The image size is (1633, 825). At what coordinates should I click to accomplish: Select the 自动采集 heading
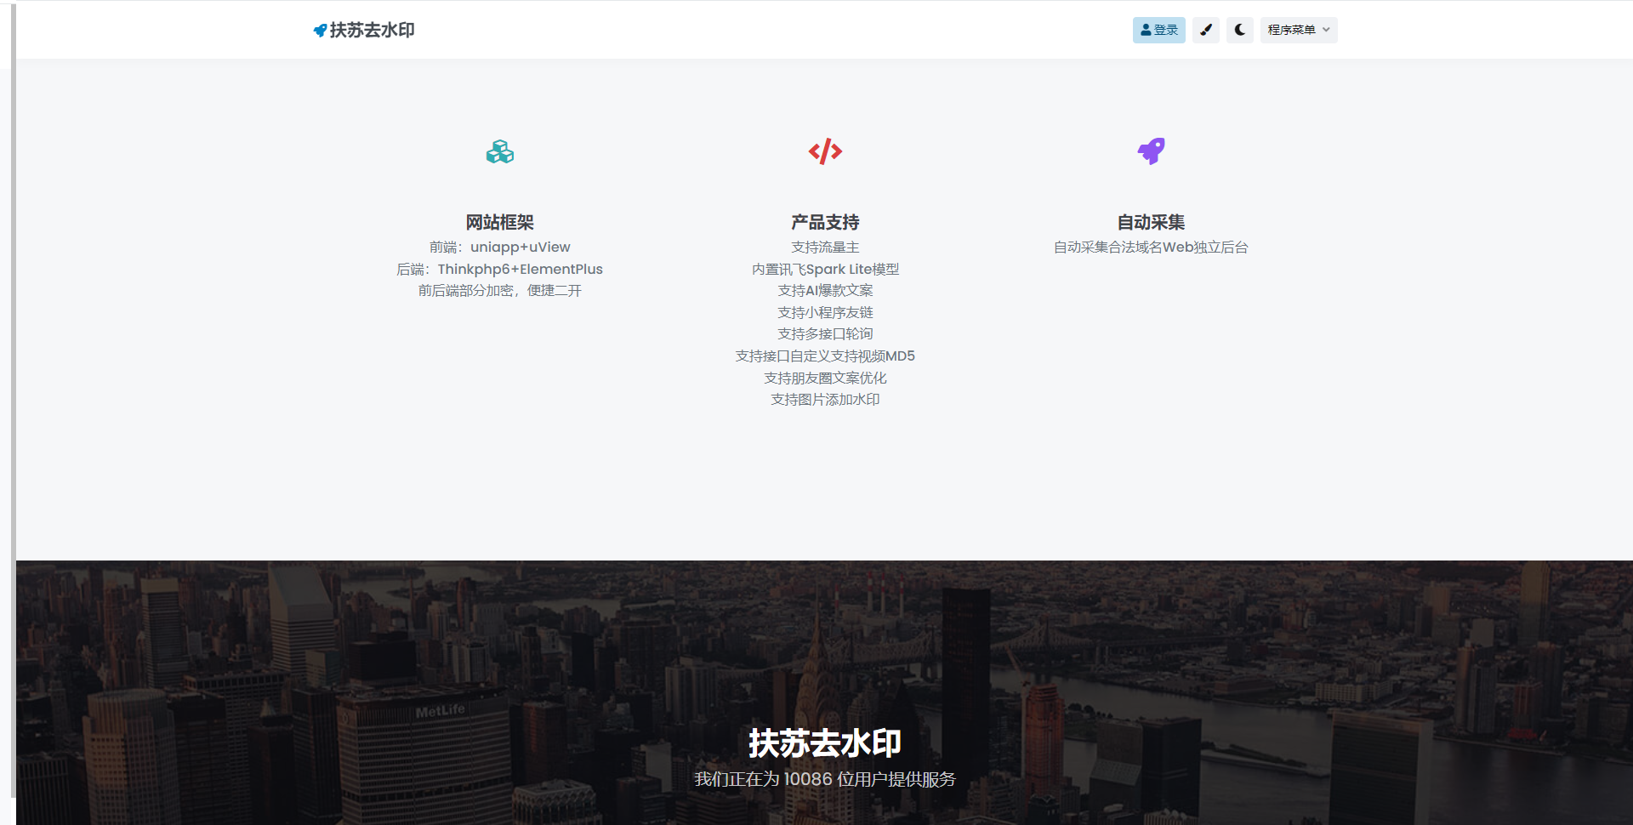1151,222
